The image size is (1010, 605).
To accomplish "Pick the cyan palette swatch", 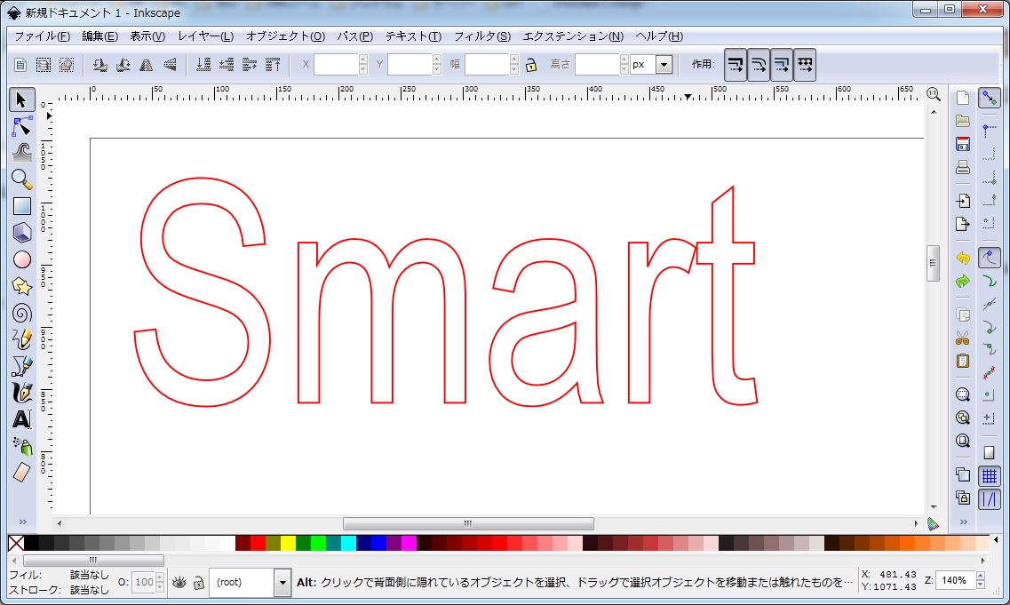I will pyautogui.click(x=348, y=543).
